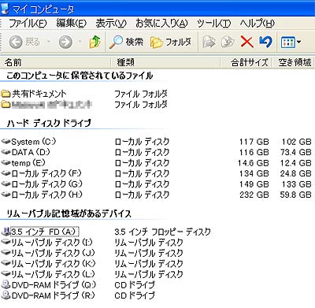This screenshot has width=315, height=308.
Task: Select the 共有ドキュメント folder icon
Action: click(x=6, y=94)
